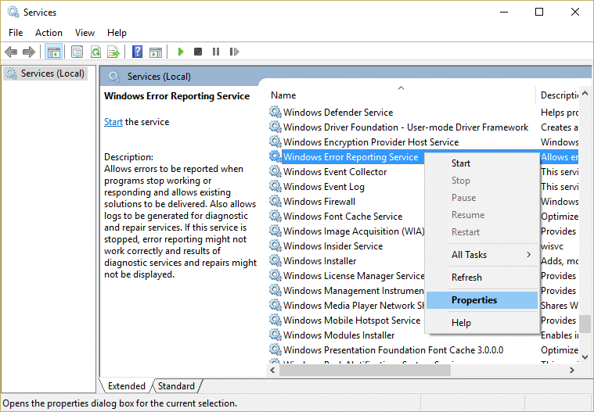This screenshot has height=412, width=594.
Task: Click the Export List toolbar icon
Action: coord(113,52)
